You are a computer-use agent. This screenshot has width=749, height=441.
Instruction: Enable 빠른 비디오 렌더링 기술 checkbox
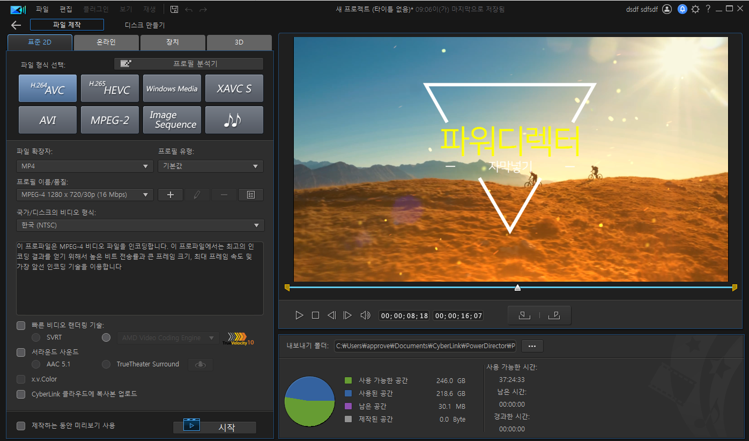(21, 325)
